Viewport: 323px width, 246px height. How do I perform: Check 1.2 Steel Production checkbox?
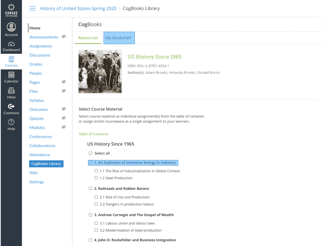[x=96, y=178]
